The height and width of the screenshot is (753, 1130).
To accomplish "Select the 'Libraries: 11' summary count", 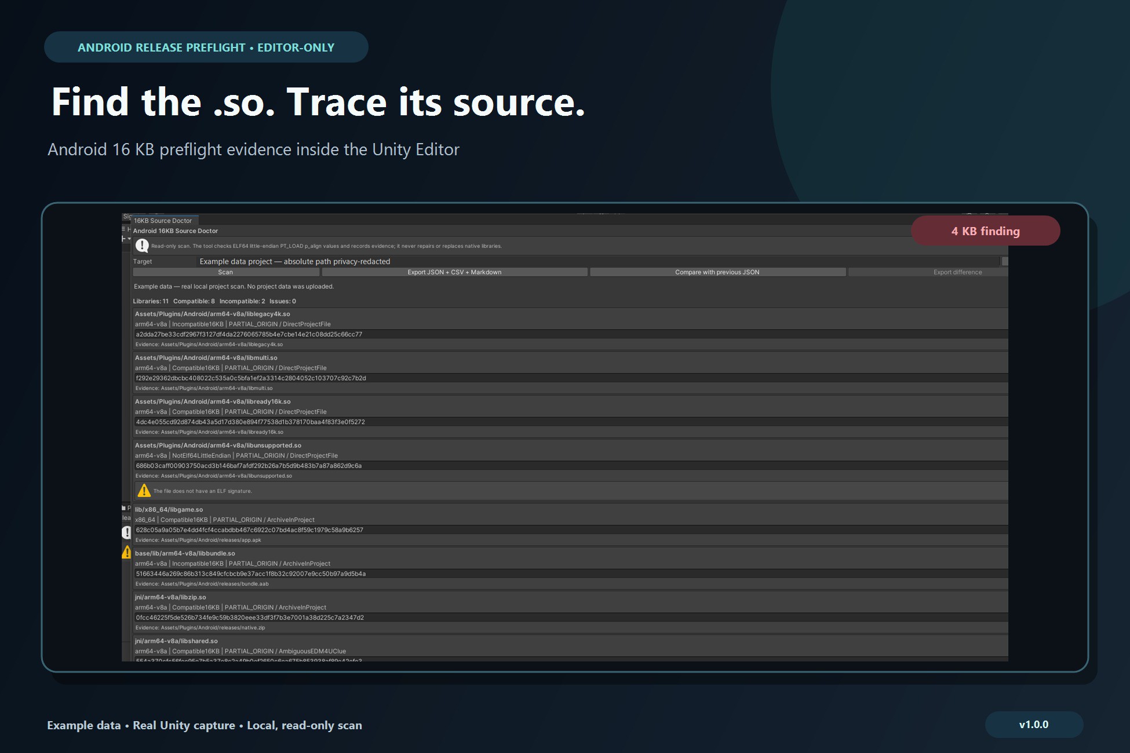I will point(151,301).
